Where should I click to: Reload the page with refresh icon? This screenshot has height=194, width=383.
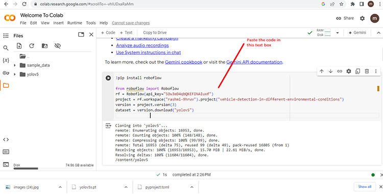pyautogui.click(x=24, y=4)
